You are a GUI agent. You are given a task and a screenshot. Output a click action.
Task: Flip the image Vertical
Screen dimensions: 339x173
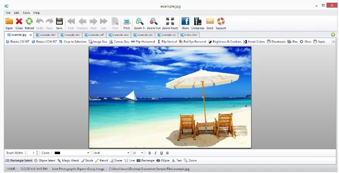pos(167,42)
